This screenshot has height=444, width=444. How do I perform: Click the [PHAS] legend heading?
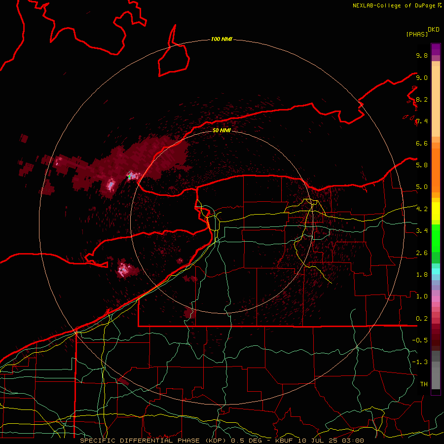coord(417,34)
